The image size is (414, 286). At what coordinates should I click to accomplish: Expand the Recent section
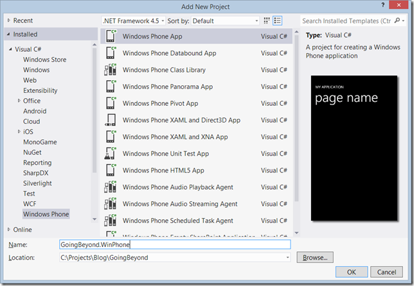tap(9, 21)
